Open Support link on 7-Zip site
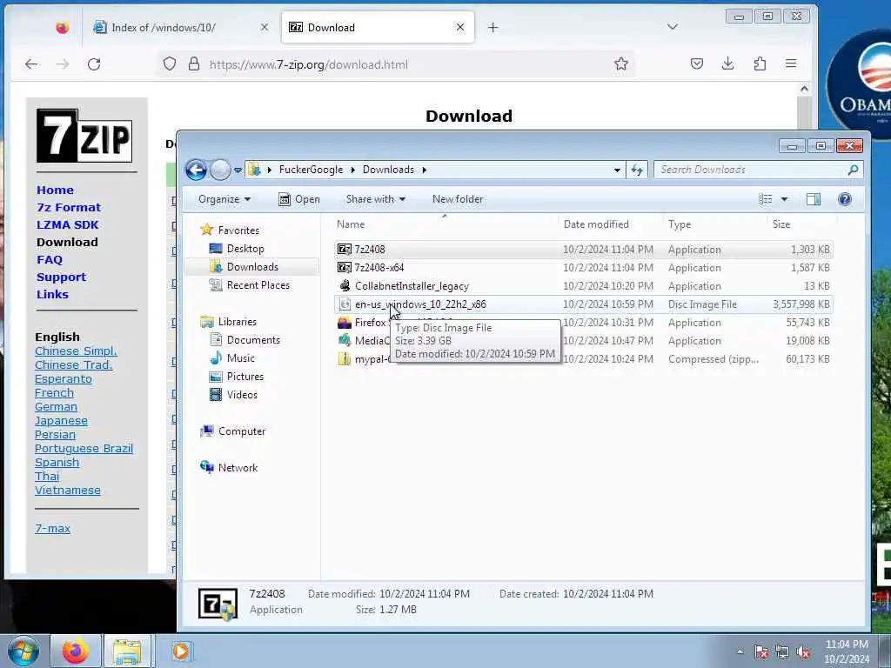 (x=62, y=277)
